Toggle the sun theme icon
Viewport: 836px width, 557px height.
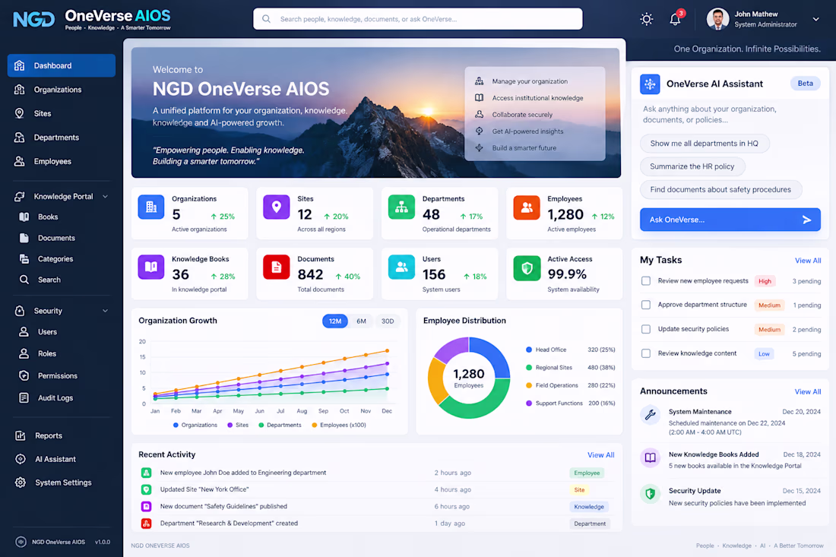pyautogui.click(x=647, y=19)
